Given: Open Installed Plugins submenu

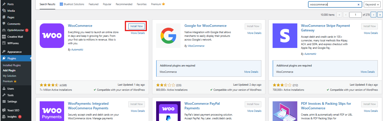Looking at the screenshot, I should coord(12,65).
